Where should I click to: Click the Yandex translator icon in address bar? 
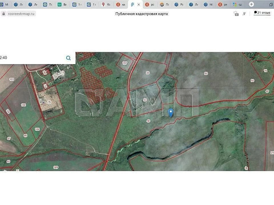[x=244, y=13]
